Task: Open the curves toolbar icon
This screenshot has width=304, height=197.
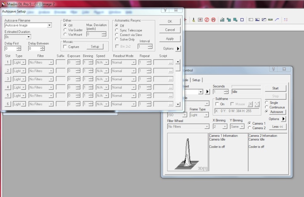Action: tap(264, 20)
